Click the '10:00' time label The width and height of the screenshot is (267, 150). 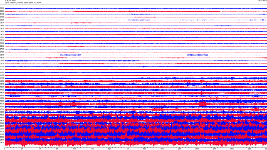pyautogui.click(x=2, y=66)
